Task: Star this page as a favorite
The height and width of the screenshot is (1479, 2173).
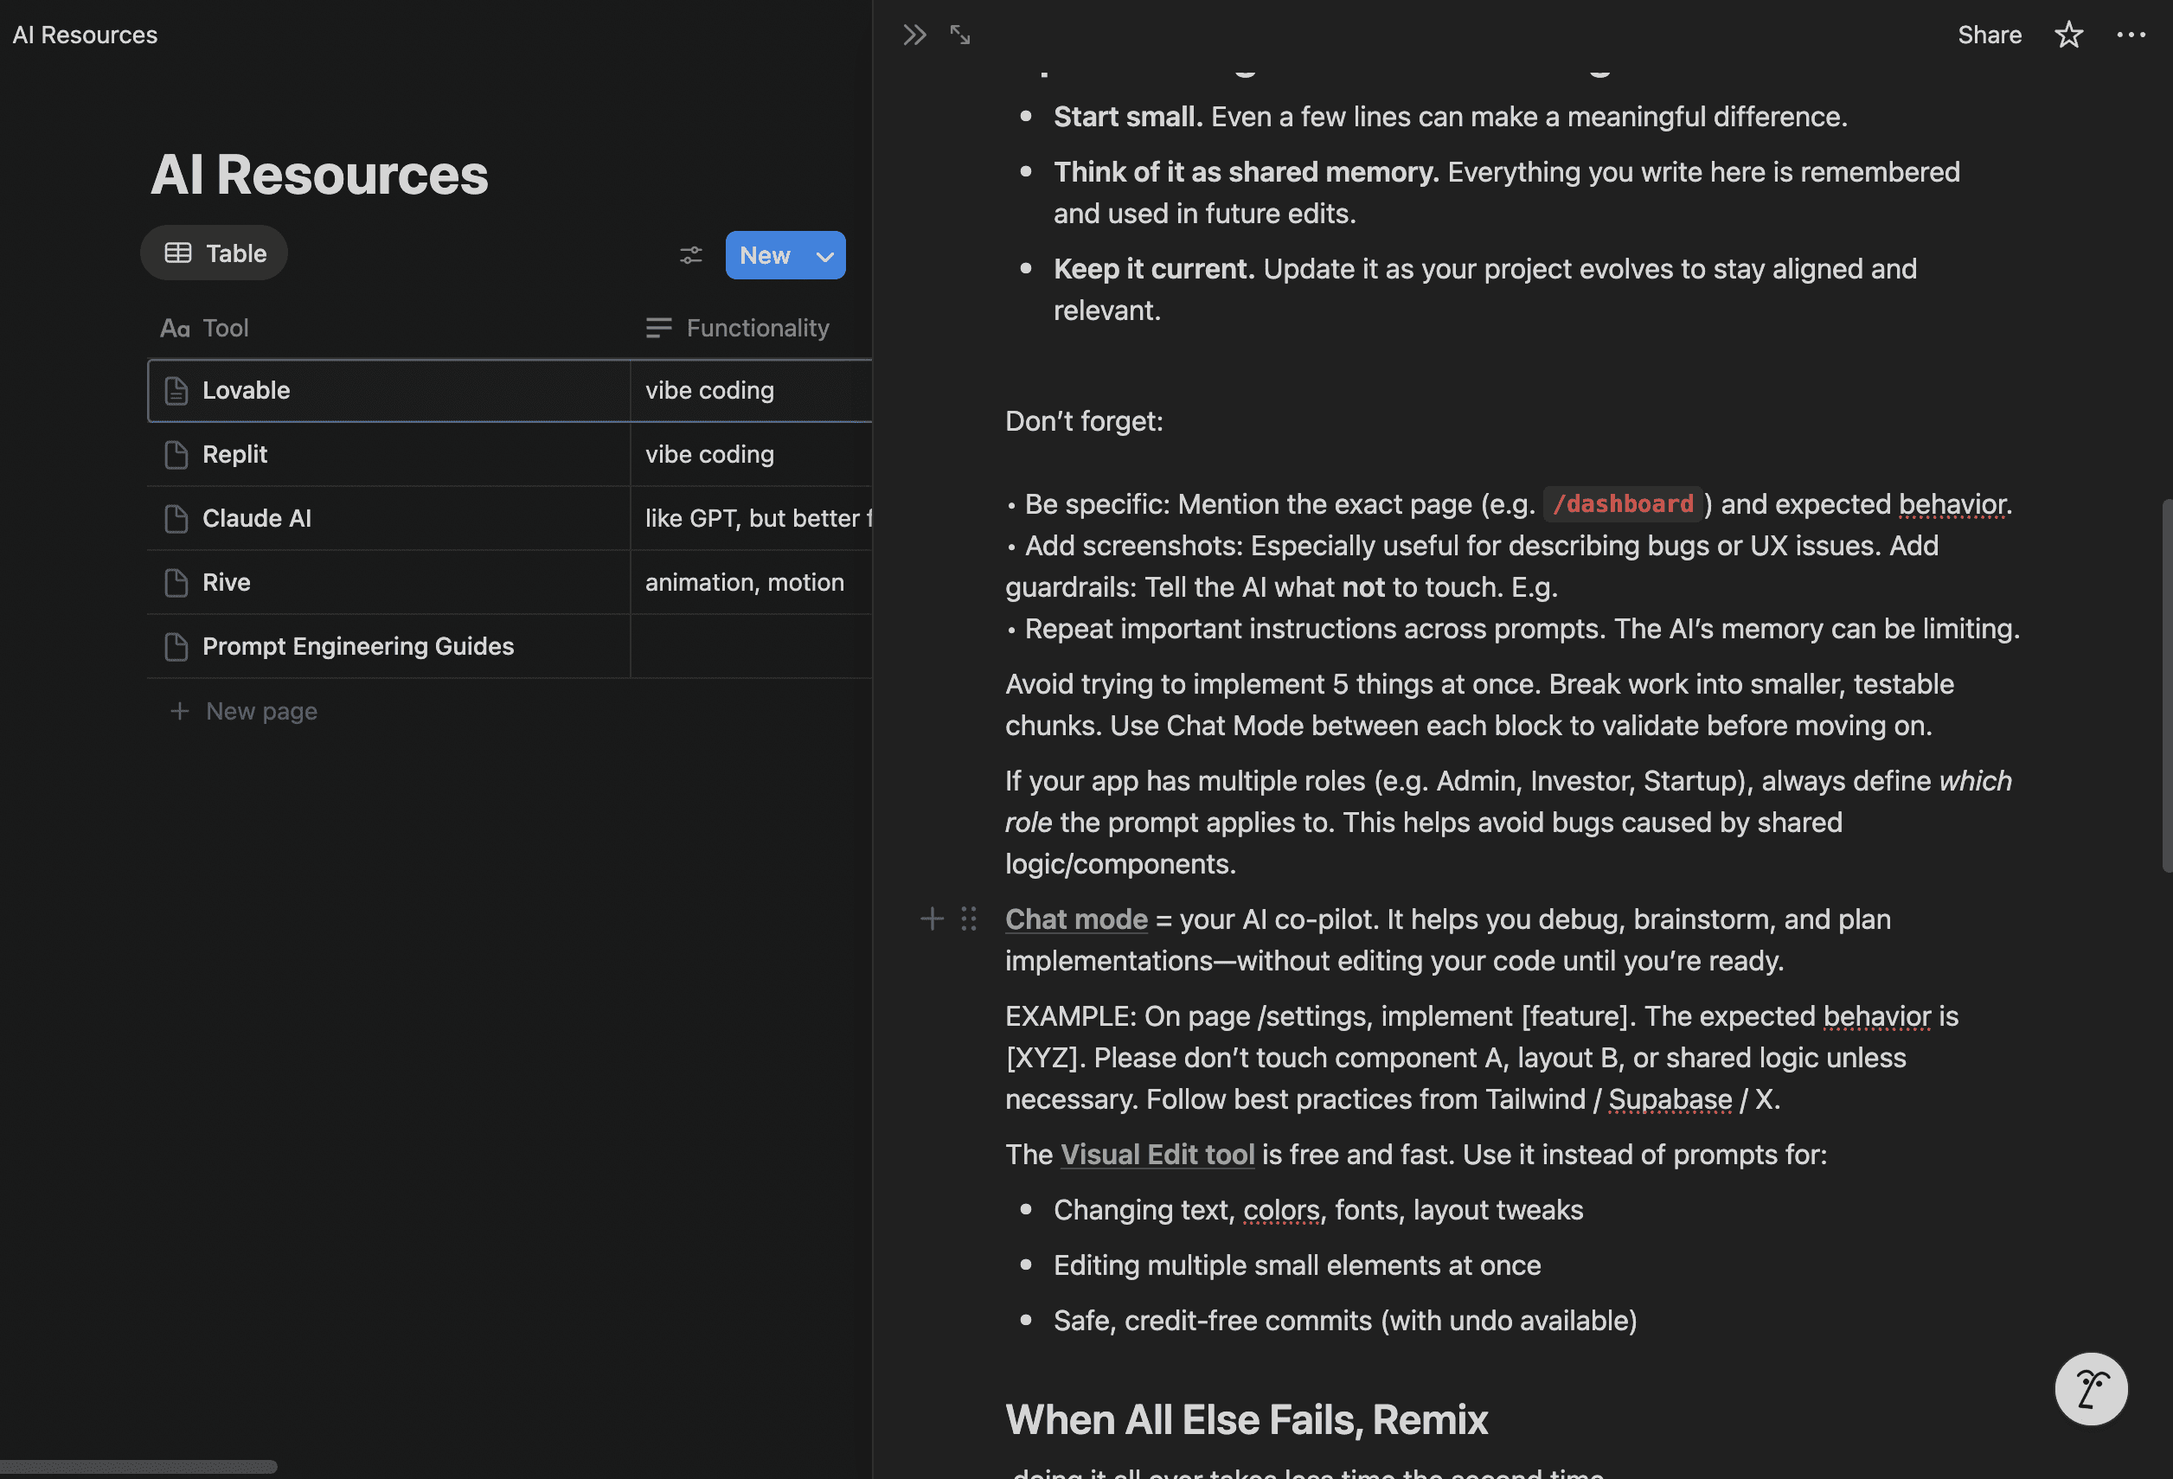Action: point(2067,35)
